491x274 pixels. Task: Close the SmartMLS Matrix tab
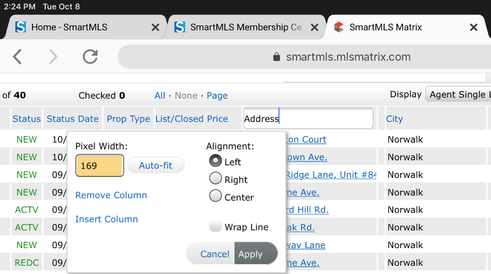click(x=473, y=27)
